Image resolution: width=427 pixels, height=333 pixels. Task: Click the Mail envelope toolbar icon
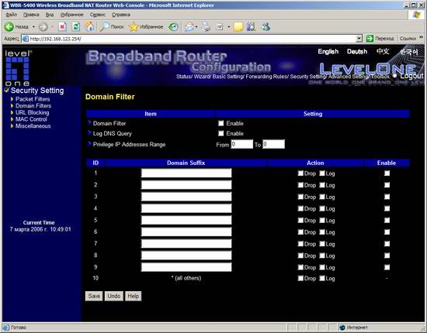189,26
